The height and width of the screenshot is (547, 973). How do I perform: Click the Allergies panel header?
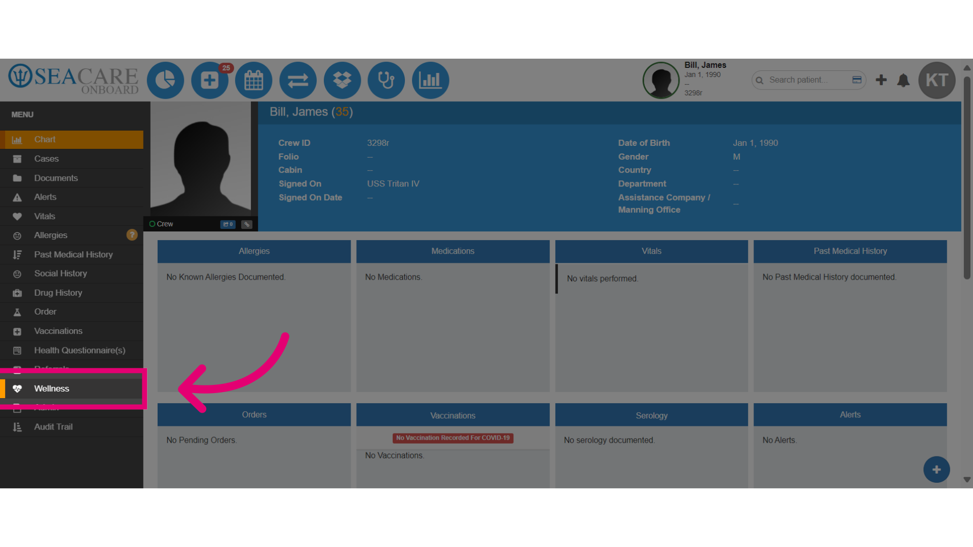pos(254,251)
